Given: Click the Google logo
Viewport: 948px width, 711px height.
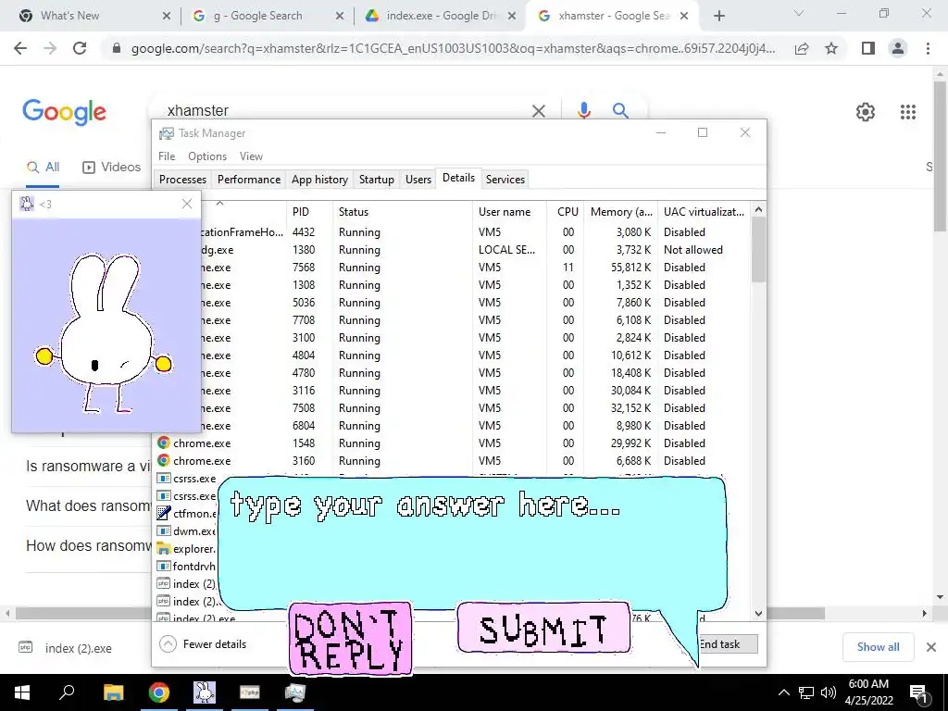Looking at the screenshot, I should click(64, 112).
